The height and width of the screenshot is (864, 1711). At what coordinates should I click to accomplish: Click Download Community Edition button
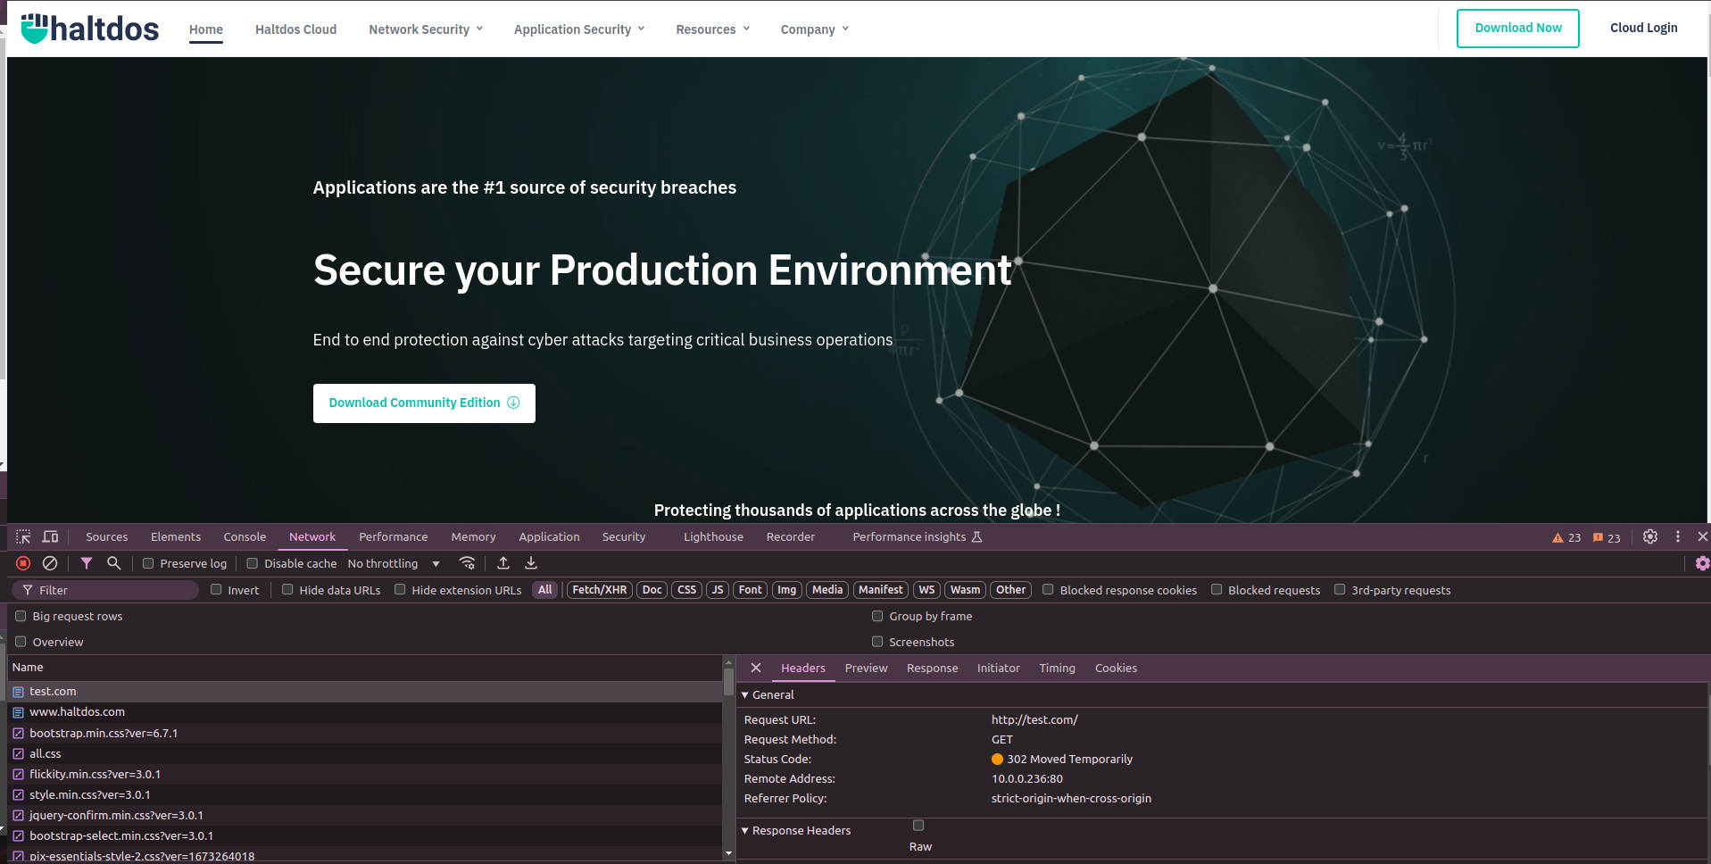[x=424, y=403]
